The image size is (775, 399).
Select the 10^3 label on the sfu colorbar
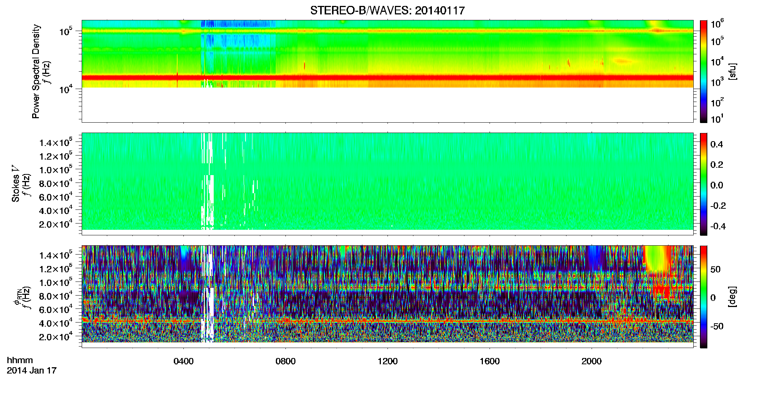click(717, 82)
